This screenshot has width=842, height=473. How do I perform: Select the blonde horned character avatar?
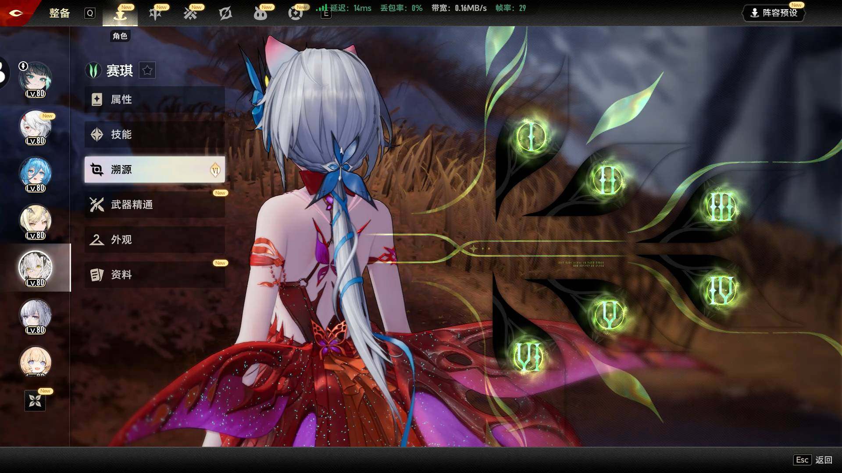tap(35, 222)
